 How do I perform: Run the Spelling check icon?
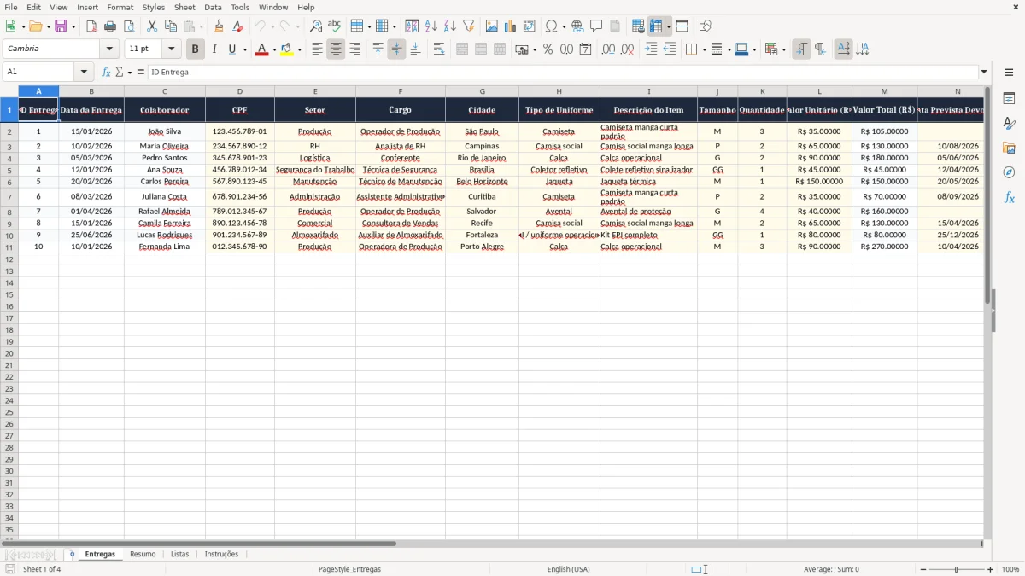[x=334, y=26]
